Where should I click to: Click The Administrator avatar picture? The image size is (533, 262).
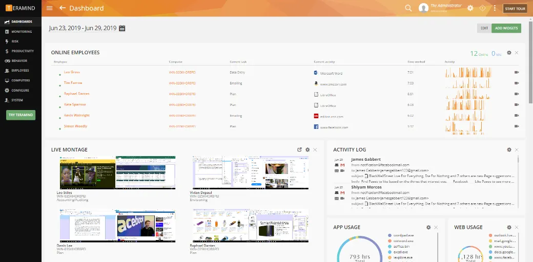(423, 8)
